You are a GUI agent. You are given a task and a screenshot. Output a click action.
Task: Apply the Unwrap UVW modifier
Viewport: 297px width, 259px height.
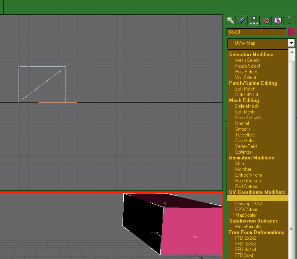248,204
